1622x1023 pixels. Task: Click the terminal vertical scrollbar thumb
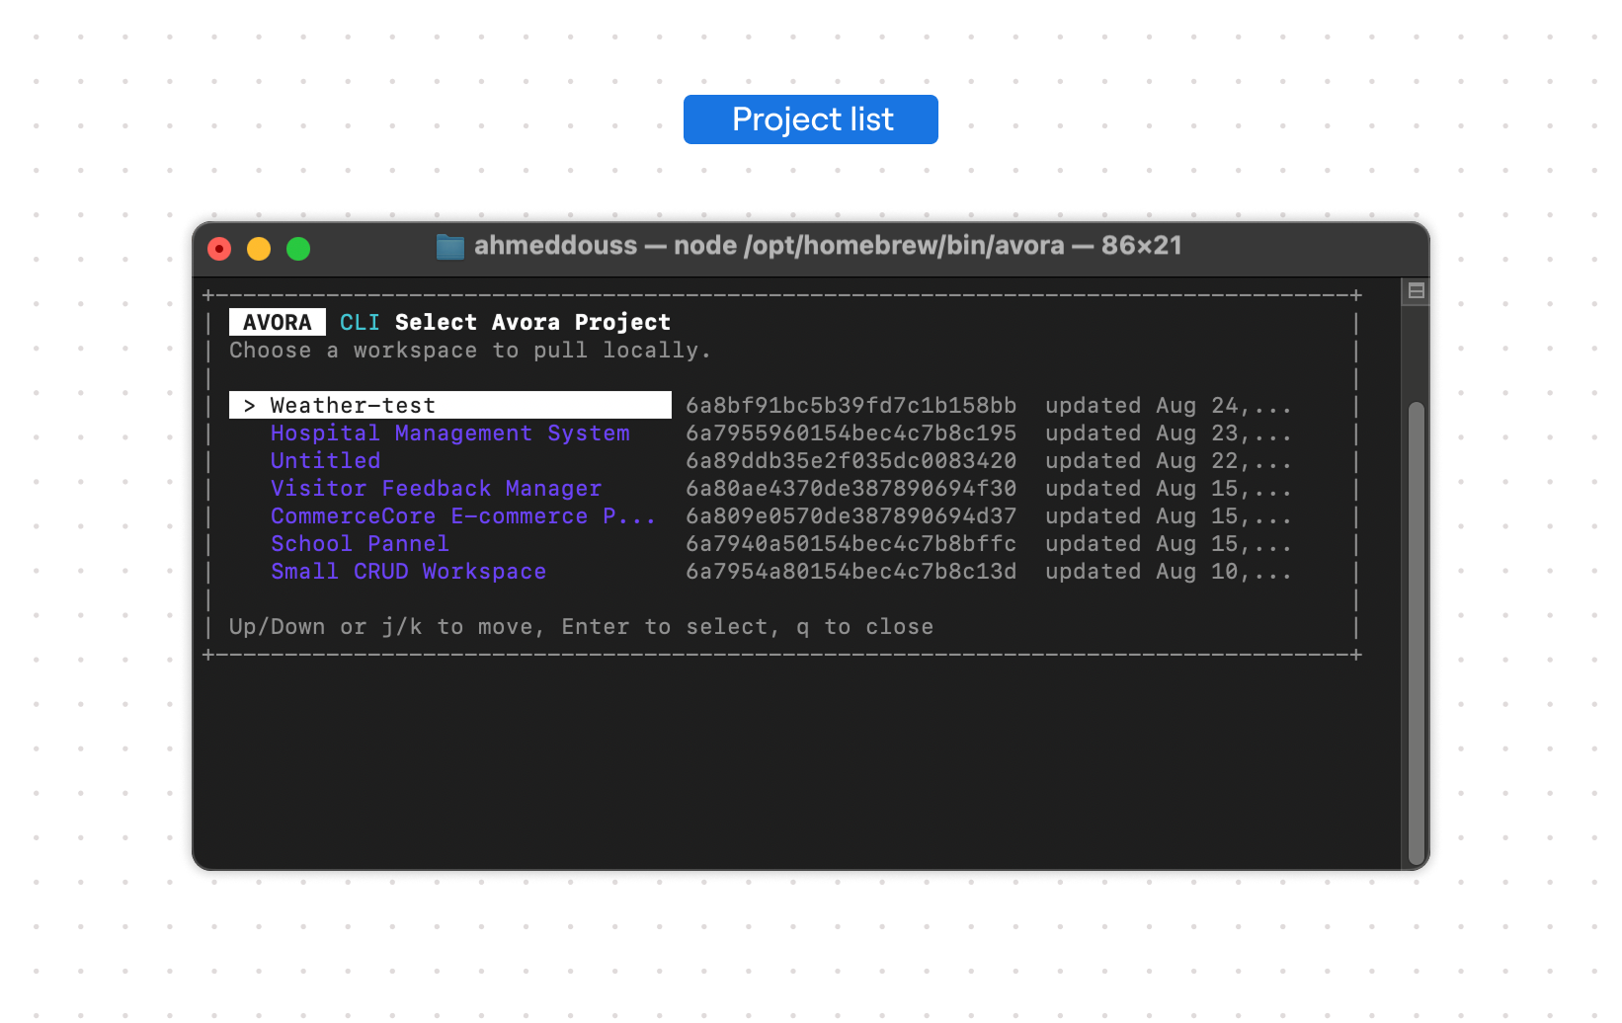(x=1417, y=632)
